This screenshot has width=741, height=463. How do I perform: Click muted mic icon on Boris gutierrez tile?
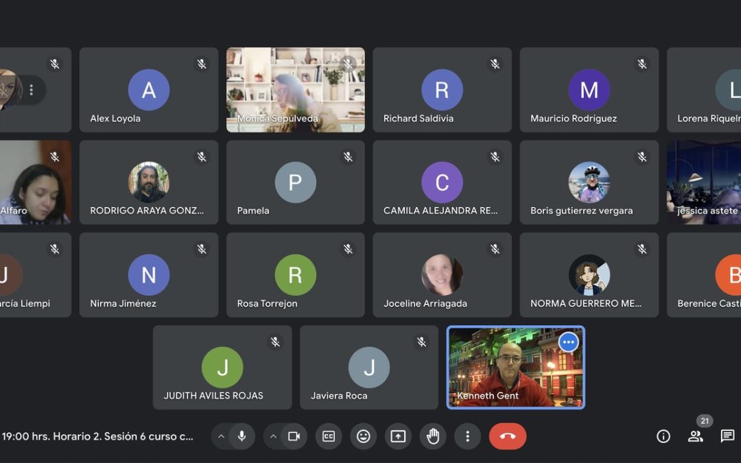point(642,156)
